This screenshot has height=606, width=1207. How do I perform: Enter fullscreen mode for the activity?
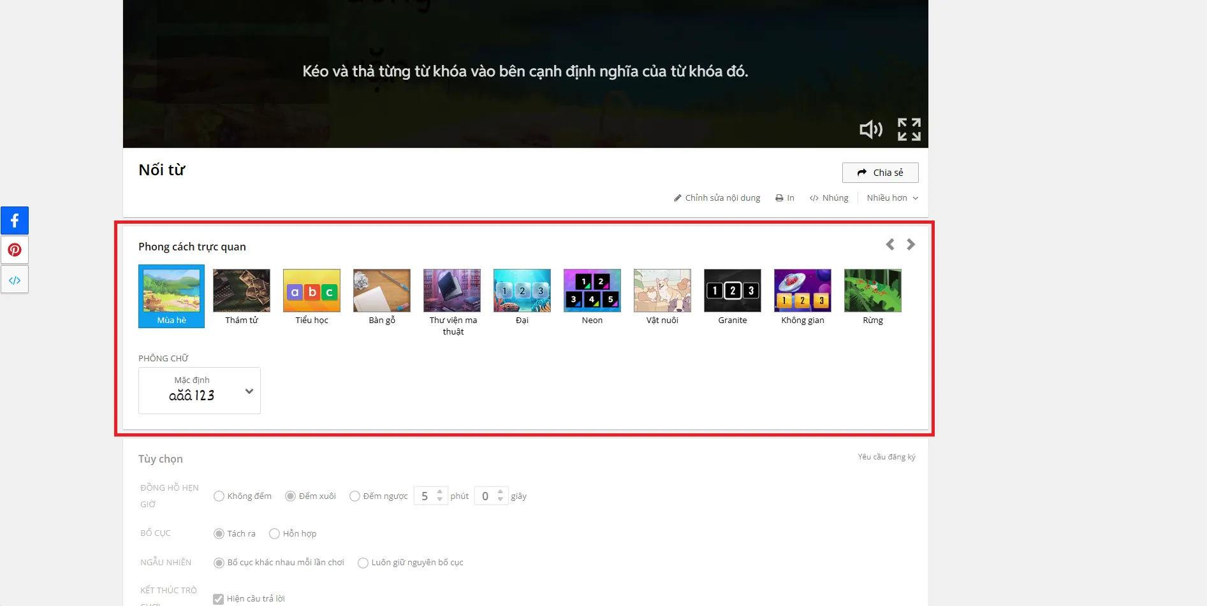(909, 129)
